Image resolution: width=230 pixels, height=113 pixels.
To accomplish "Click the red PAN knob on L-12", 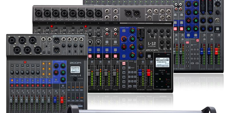I will 124,47.
